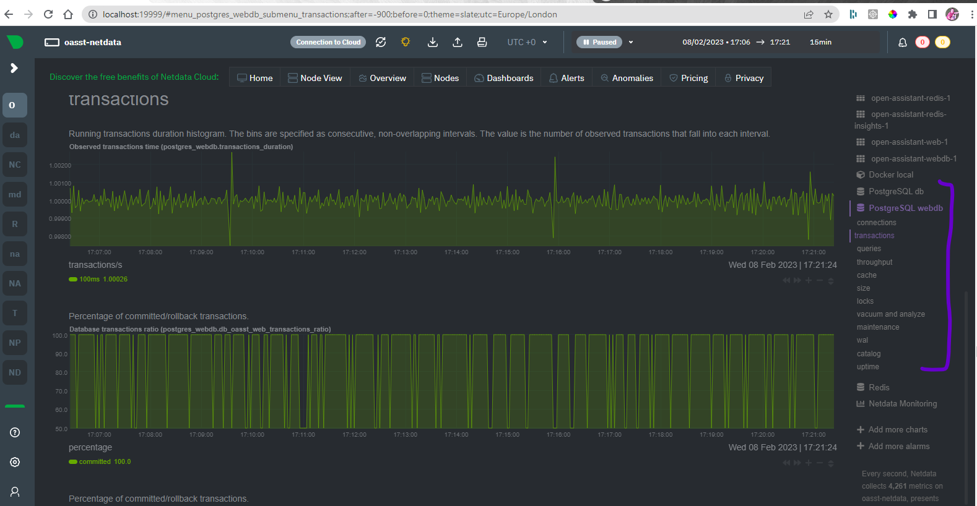
Task: Open the Home tab
Action: (254, 78)
